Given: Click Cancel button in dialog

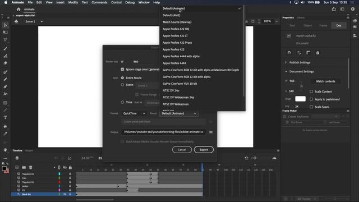Looking at the screenshot, I should pyautogui.click(x=182, y=150).
